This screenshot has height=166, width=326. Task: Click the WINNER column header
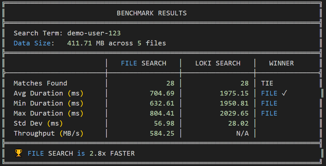(x=281, y=63)
